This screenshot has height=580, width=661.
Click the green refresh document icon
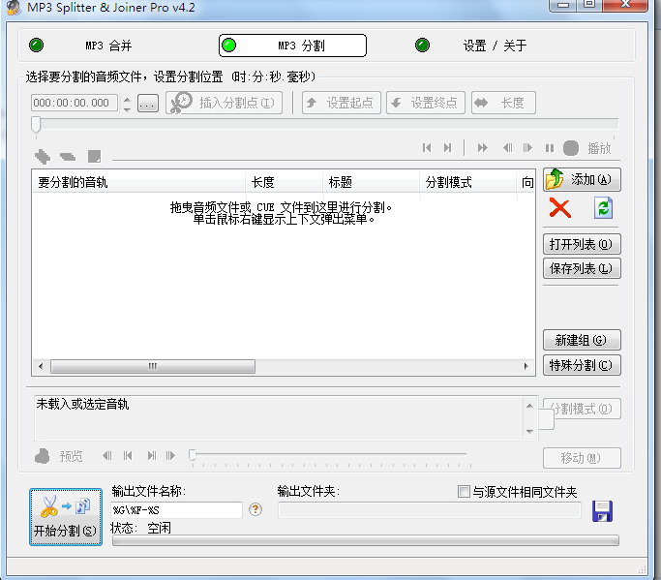point(603,208)
